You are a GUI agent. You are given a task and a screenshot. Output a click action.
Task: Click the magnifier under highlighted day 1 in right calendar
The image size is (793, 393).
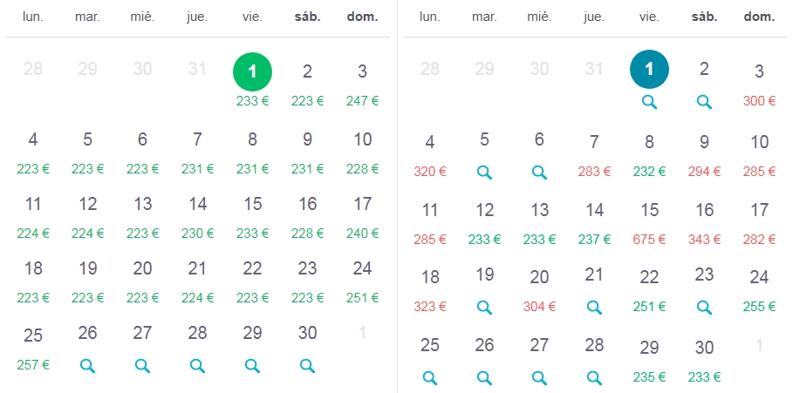(x=649, y=102)
